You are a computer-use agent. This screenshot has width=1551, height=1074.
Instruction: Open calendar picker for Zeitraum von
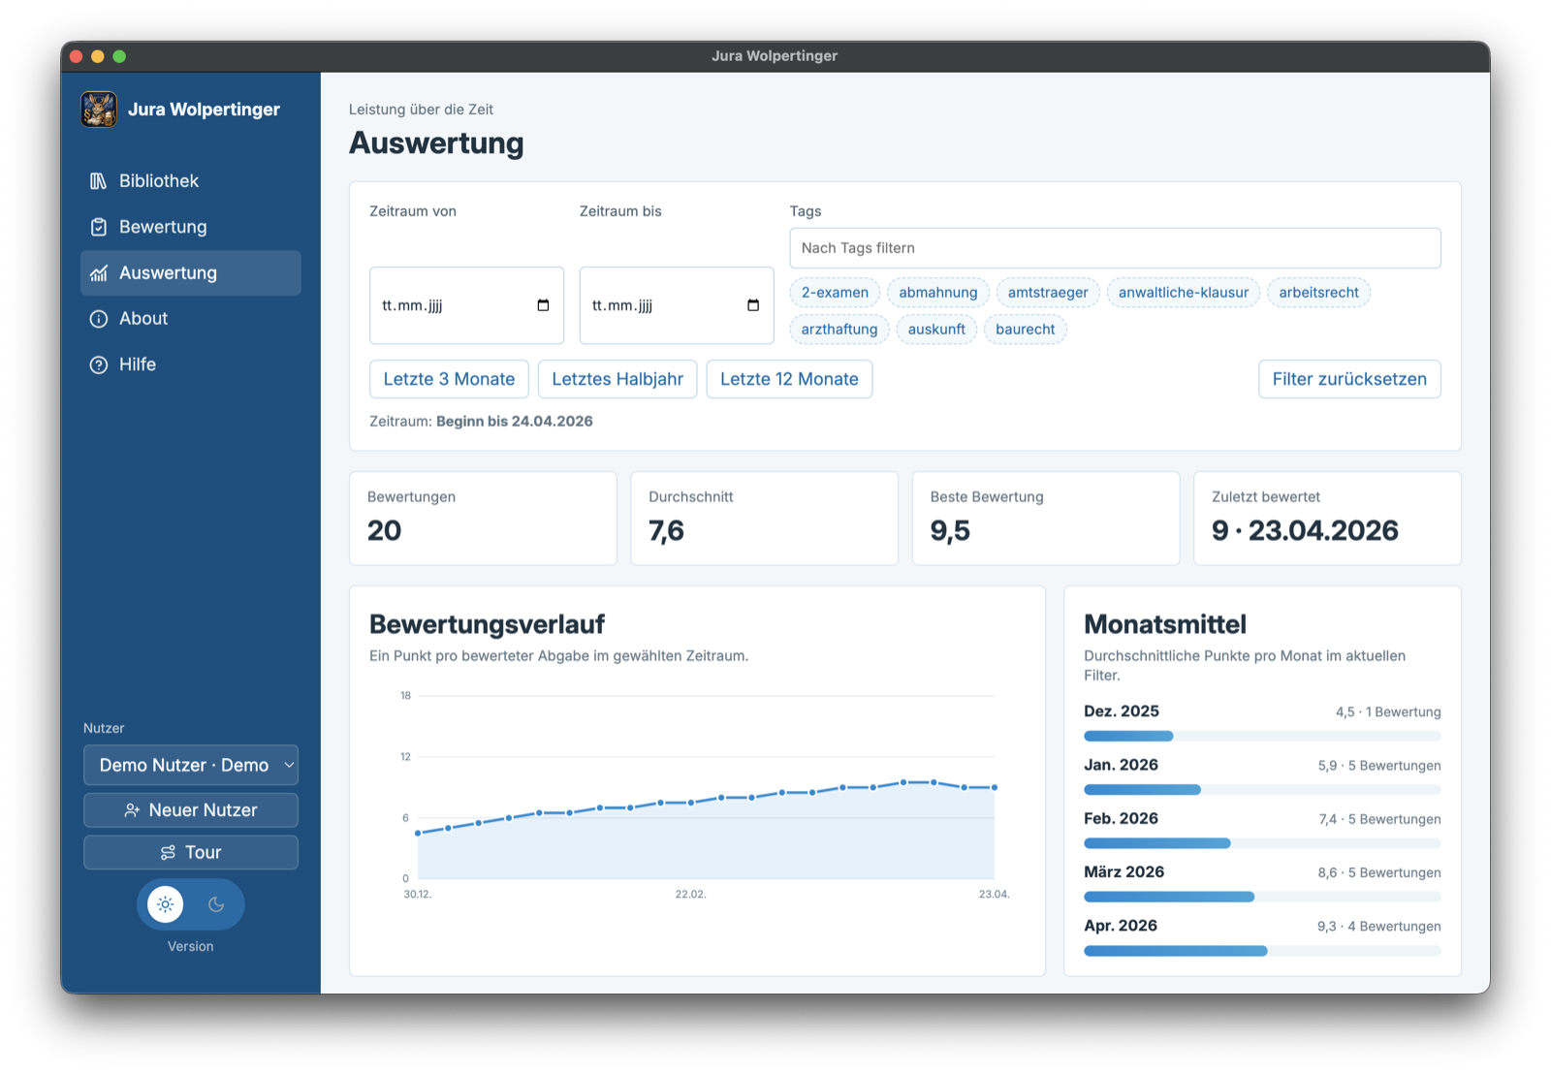(543, 305)
